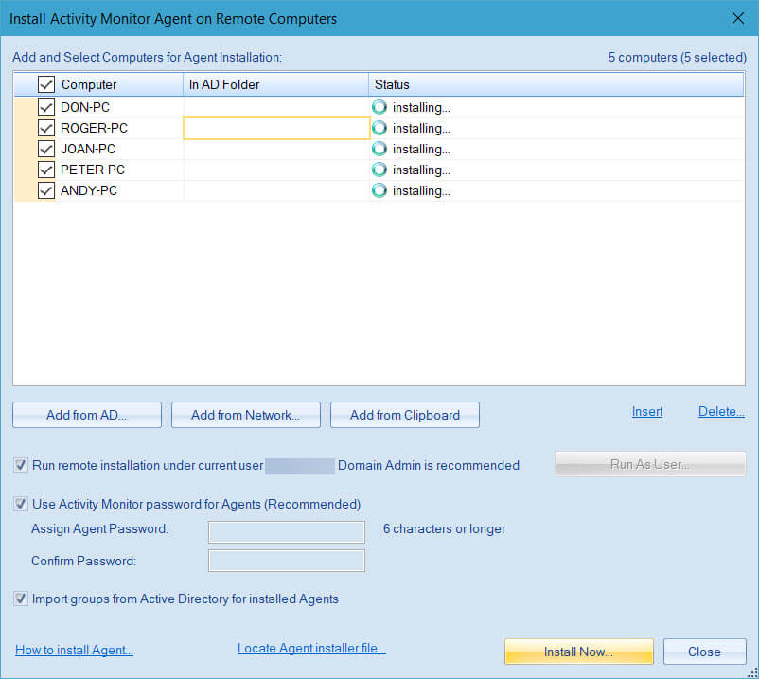Click Add from Clipboard button
The height and width of the screenshot is (679, 759).
tap(405, 415)
